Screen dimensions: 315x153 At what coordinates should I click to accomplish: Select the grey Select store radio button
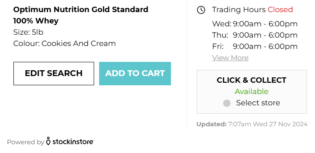click(x=227, y=103)
